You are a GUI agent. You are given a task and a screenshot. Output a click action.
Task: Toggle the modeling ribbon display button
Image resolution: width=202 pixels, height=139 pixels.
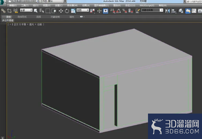pos(188,11)
